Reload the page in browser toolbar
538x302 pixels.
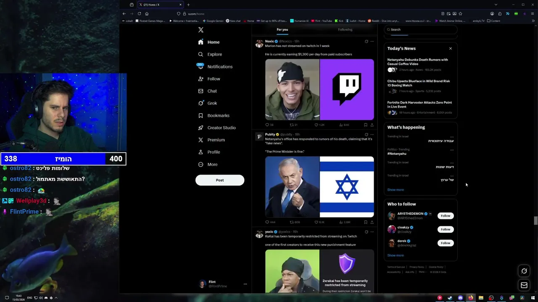[139, 13]
